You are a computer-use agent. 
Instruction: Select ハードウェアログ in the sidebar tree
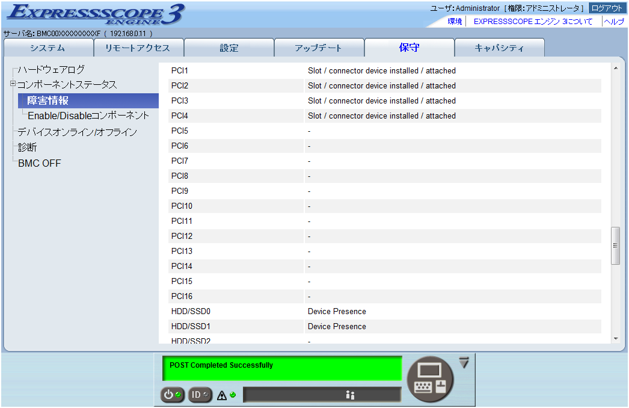coord(51,69)
